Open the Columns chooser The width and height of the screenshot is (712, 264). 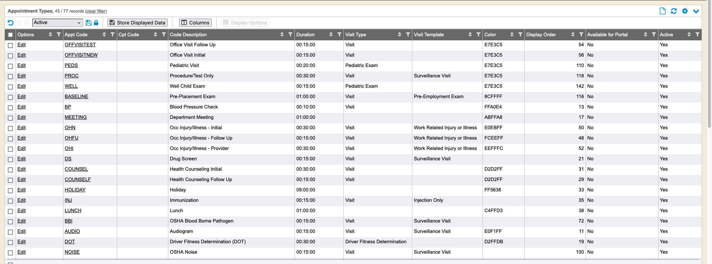click(x=195, y=23)
